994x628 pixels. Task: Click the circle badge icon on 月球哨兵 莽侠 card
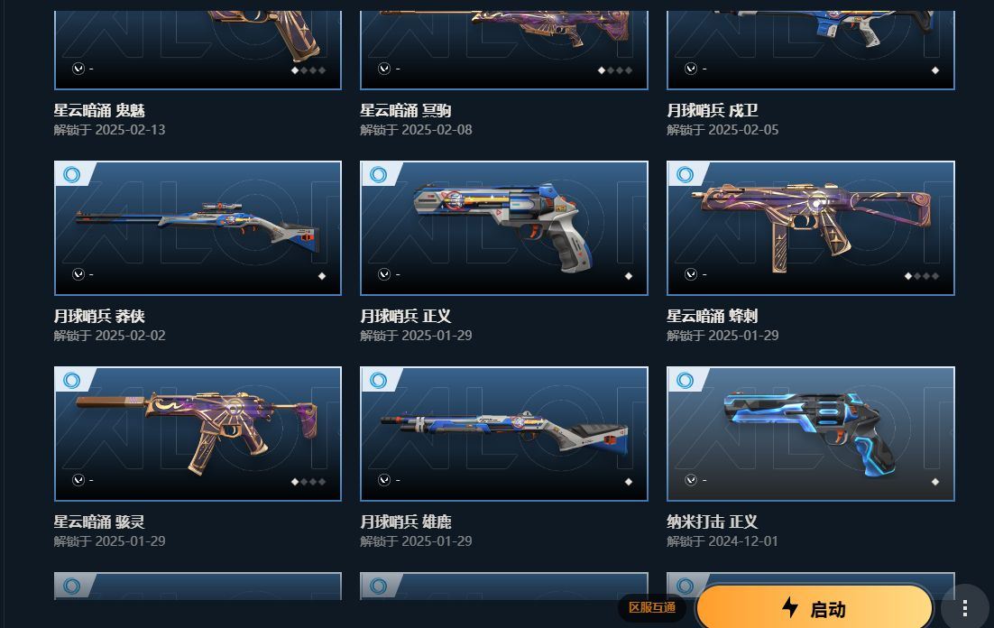tap(71, 174)
